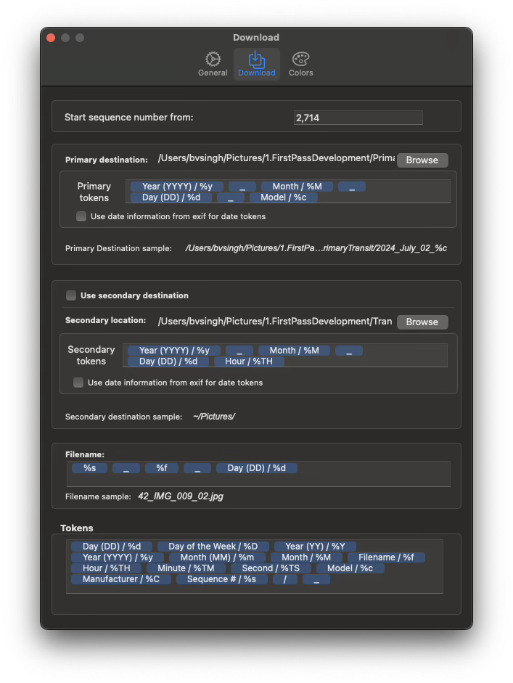Pick Filename / %f token

click(386, 557)
